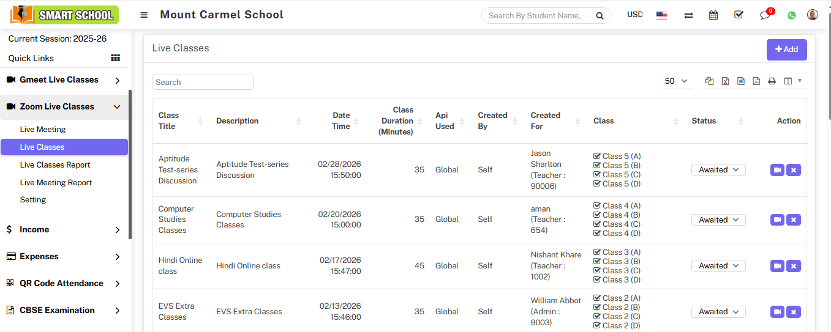Toggle sidebar with the hamburger button
Viewport: 831px width, 332px height.
pyautogui.click(x=144, y=15)
